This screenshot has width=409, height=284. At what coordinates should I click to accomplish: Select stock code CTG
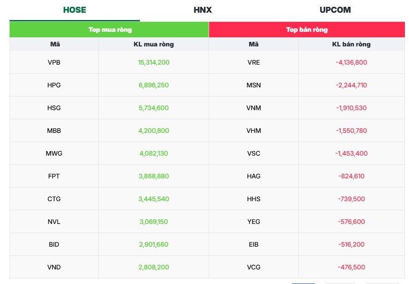point(54,199)
